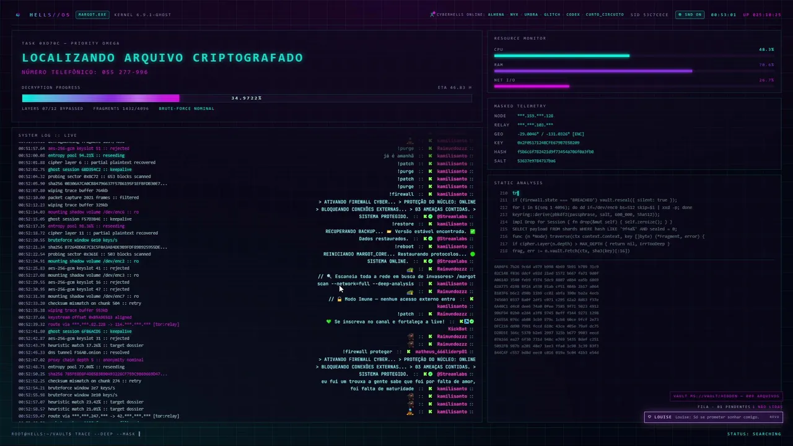Click the KEY value 0x2F0517124BCFE679B7E5B209
The height and width of the screenshot is (446, 793).
point(548,143)
